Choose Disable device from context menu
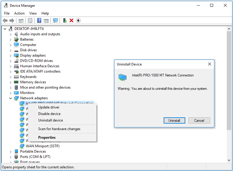233x171 pixels. pyautogui.click(x=63, y=114)
